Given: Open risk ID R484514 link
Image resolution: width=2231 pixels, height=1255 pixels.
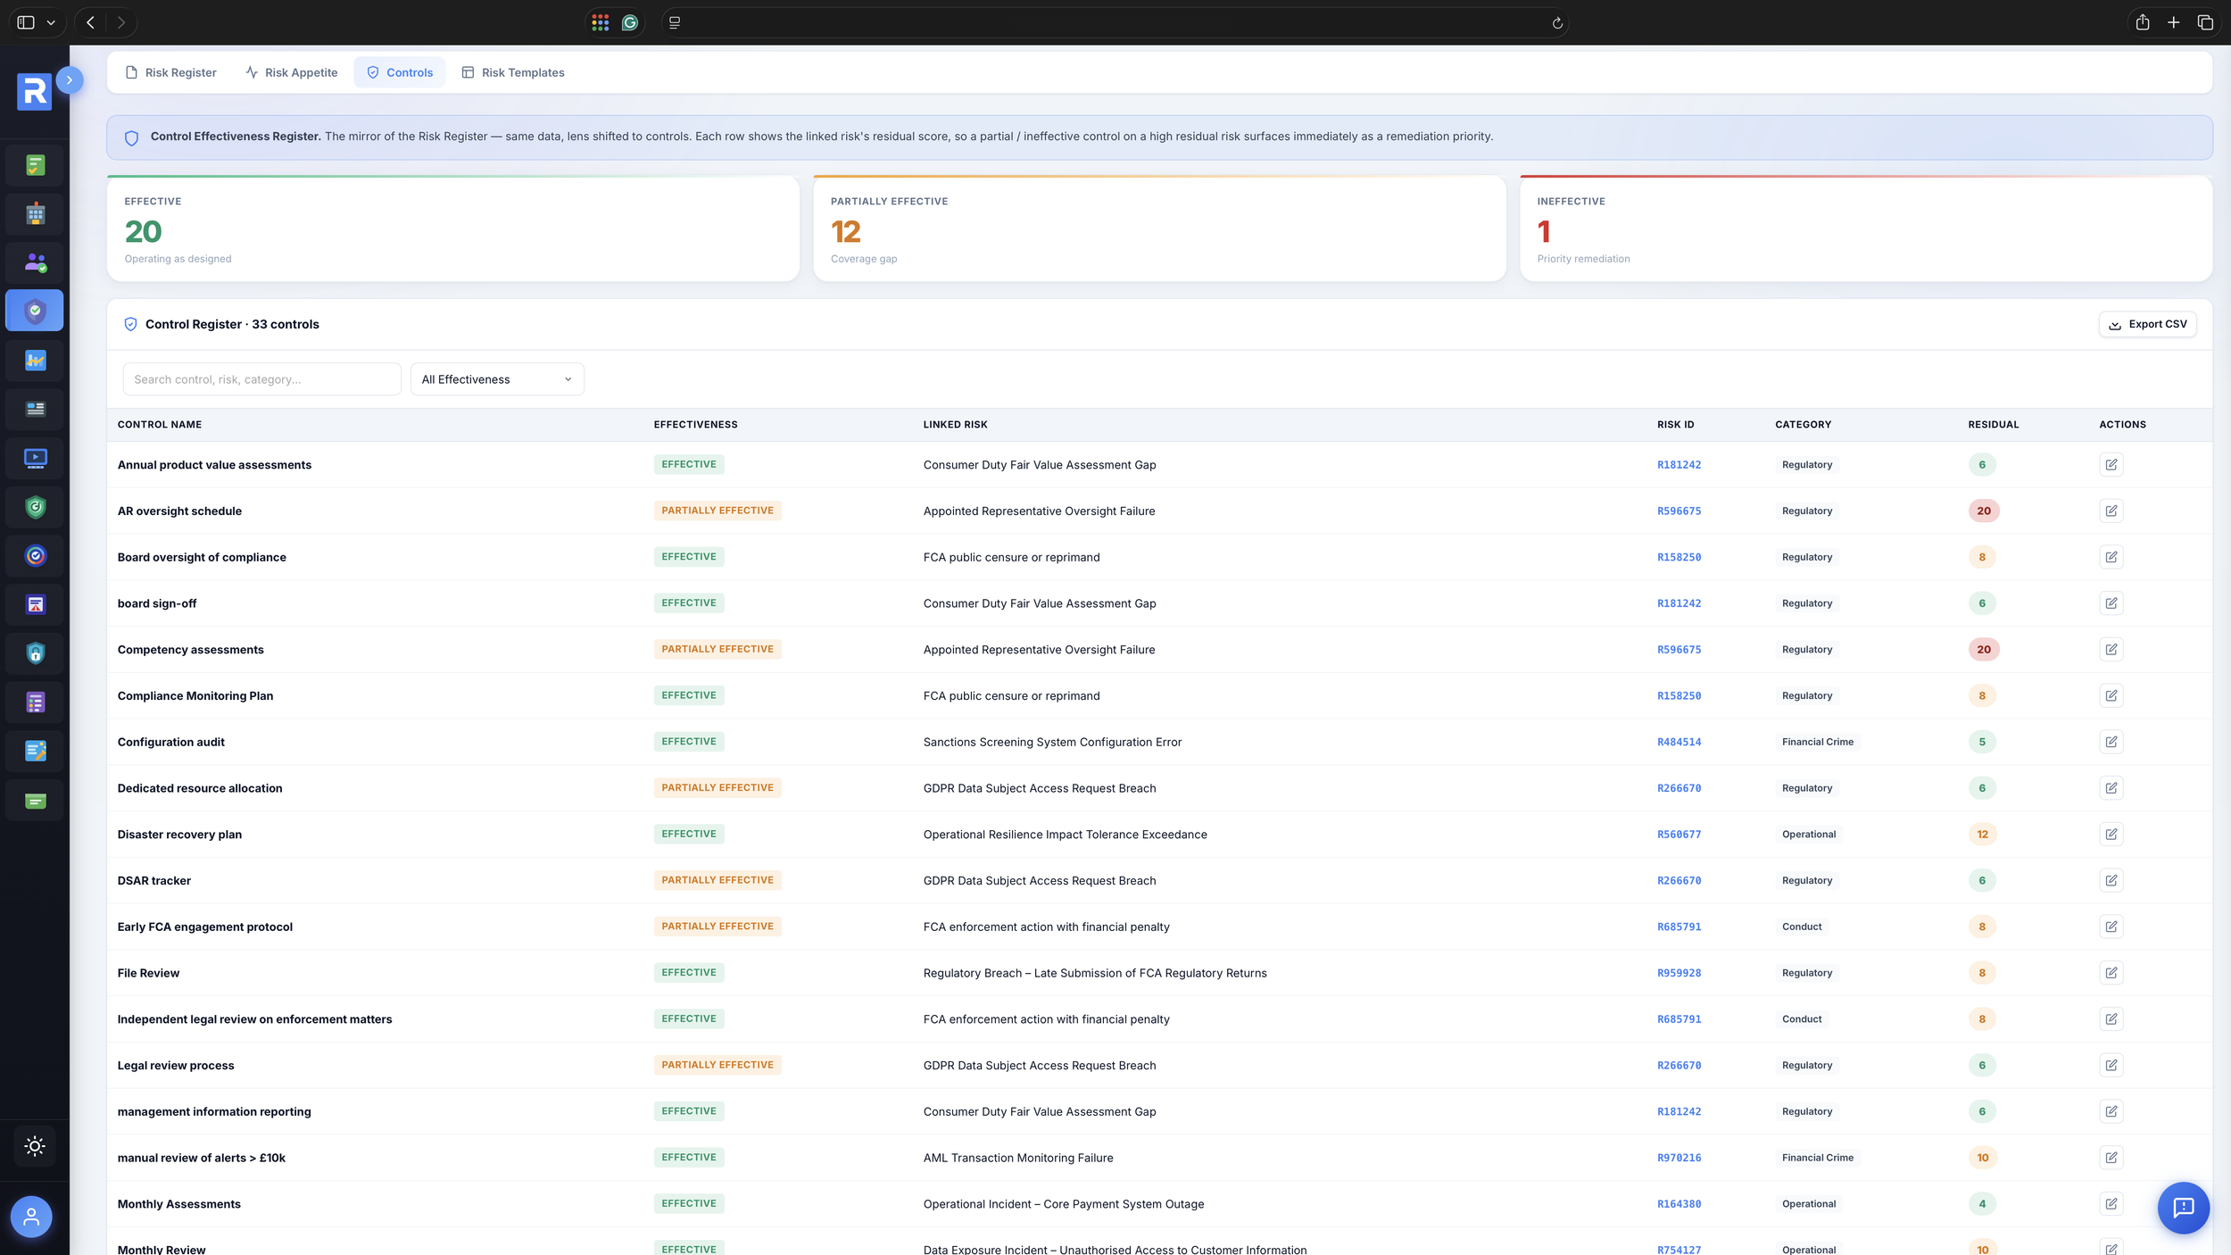Looking at the screenshot, I should pyautogui.click(x=1679, y=742).
